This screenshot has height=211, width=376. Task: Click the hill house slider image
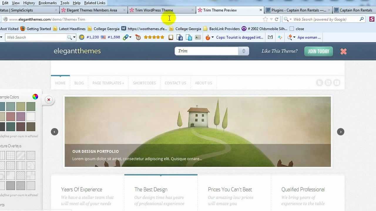tap(198, 132)
